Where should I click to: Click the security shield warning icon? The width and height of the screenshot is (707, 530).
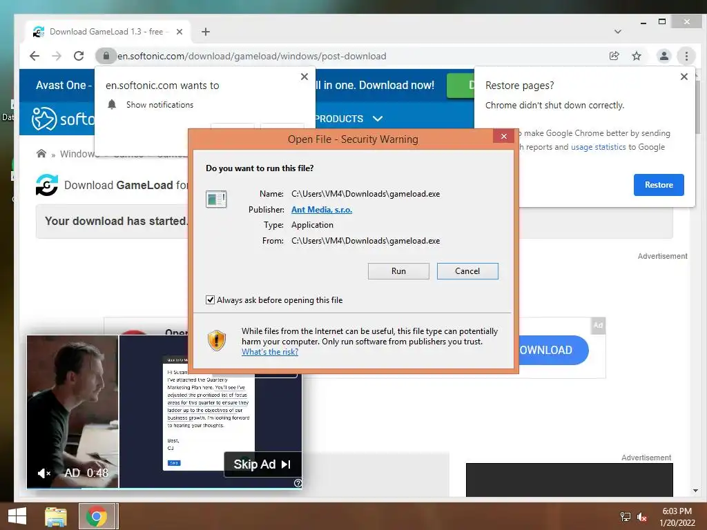click(x=217, y=340)
